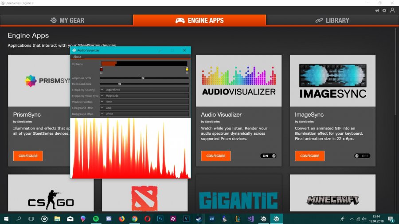Click the VU Meter level bar

click(144, 64)
